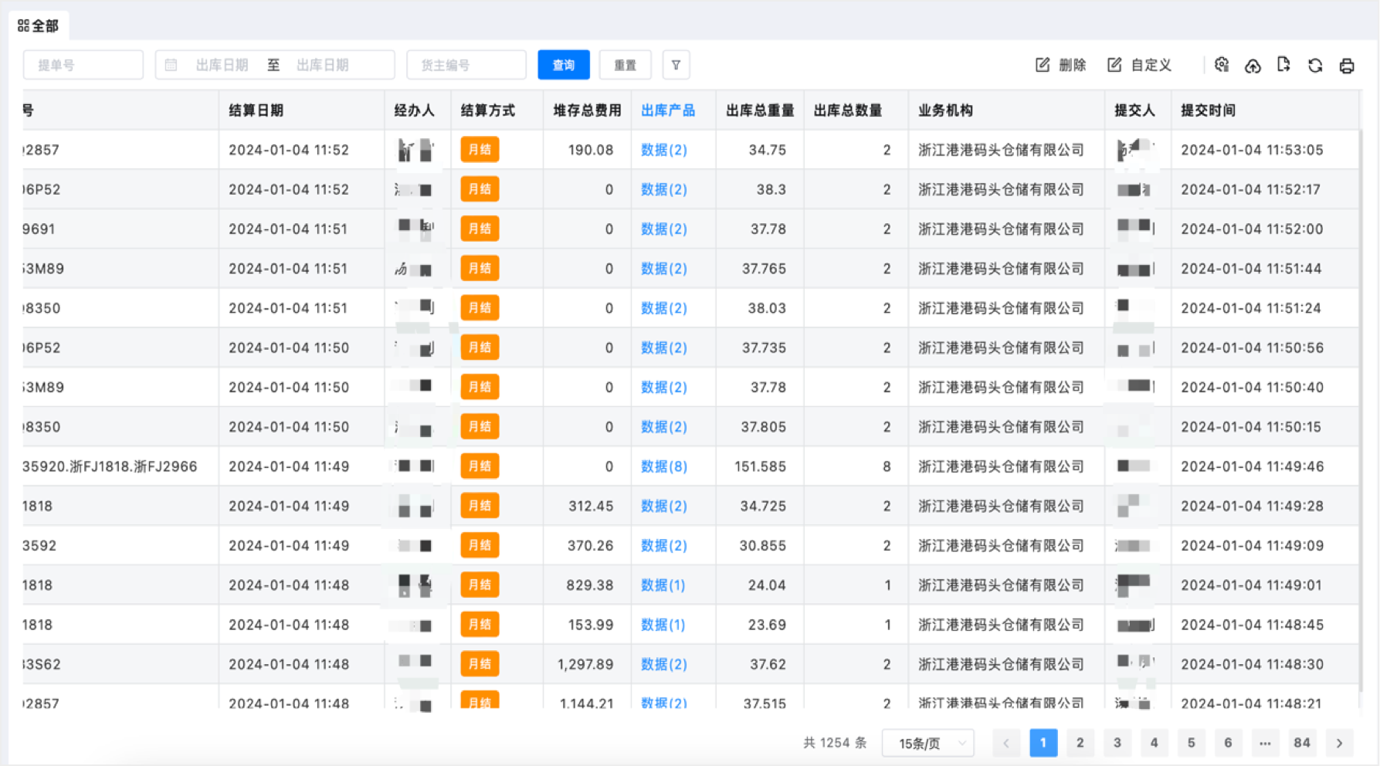The width and height of the screenshot is (1380, 766).
Task: Click the cloud upload icon
Action: click(1253, 66)
